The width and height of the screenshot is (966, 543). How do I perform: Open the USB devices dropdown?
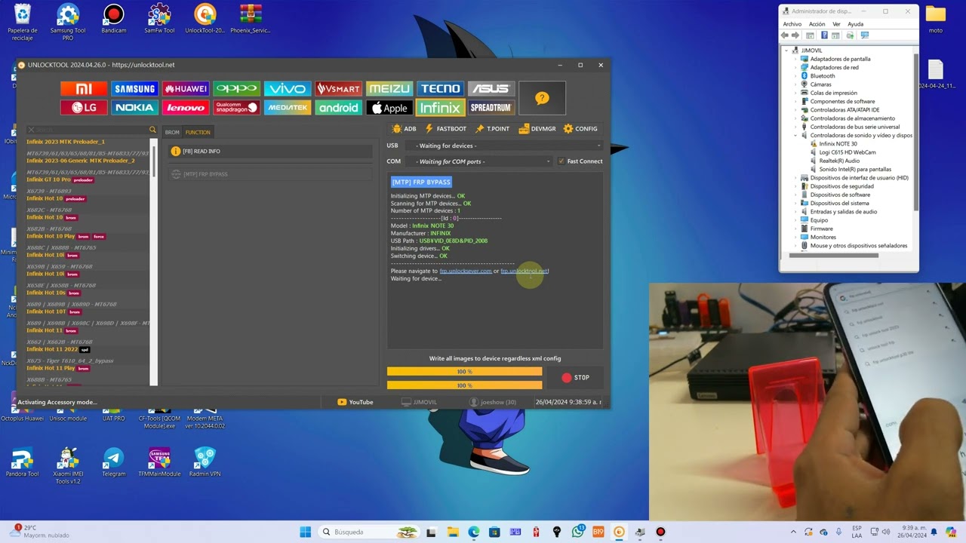pos(503,146)
